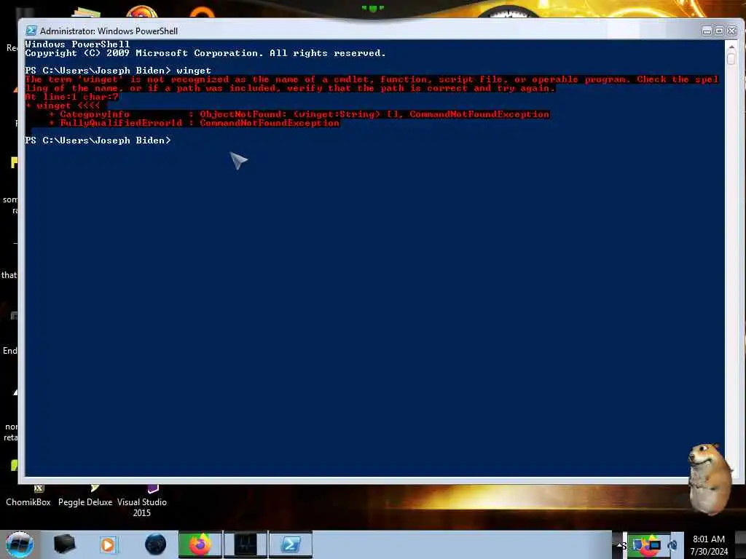The image size is (746, 559).
Task: Open Peggle Deluxe desktop shortcut
Action: (x=85, y=496)
